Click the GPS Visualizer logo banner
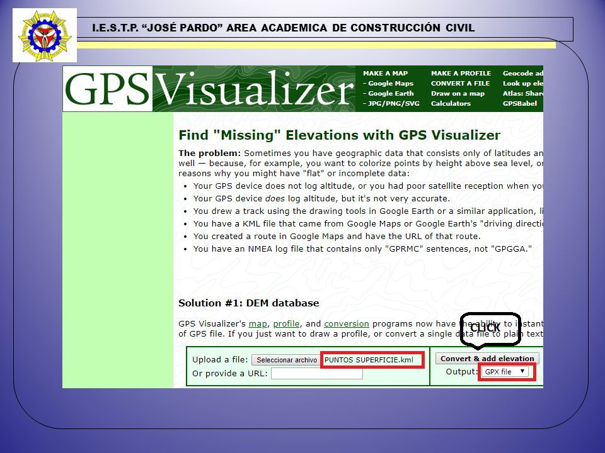605x453 pixels. tap(209, 89)
